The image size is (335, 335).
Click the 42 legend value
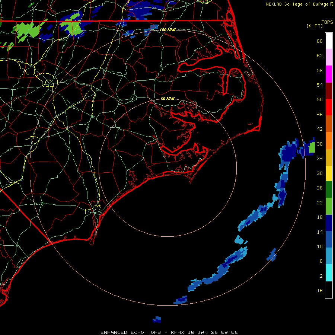click(x=320, y=129)
